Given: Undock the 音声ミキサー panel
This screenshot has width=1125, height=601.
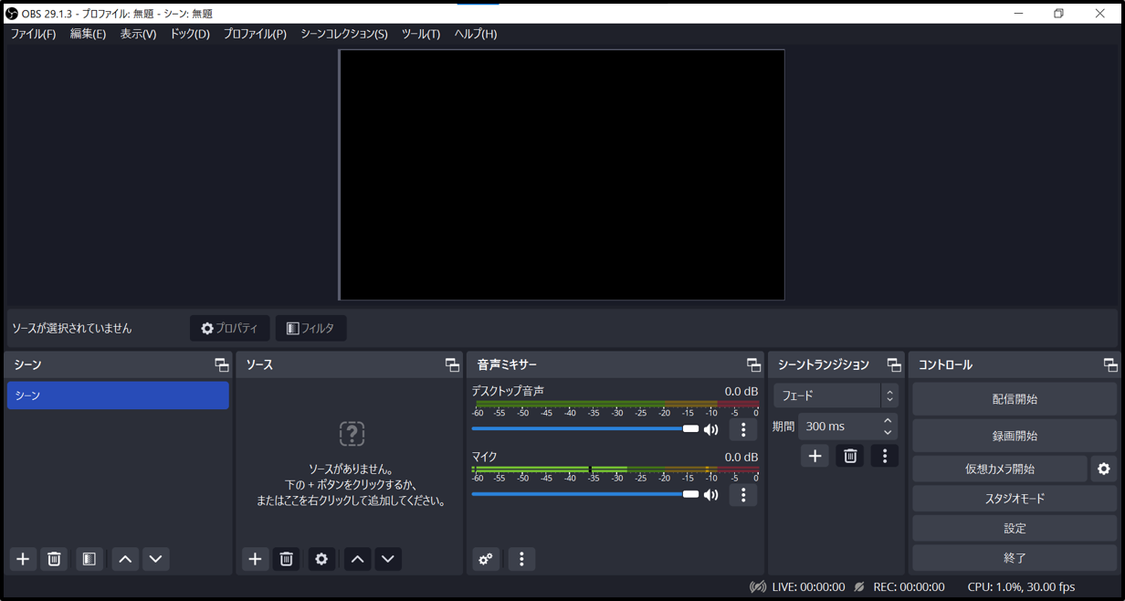Looking at the screenshot, I should tap(753, 364).
